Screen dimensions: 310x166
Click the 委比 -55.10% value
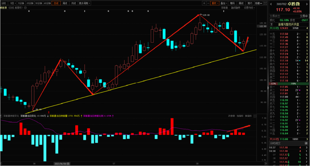[284, 20]
